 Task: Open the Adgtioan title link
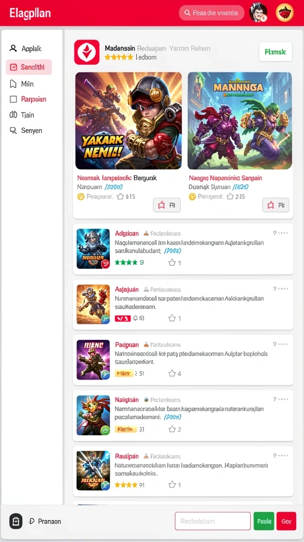click(x=127, y=233)
